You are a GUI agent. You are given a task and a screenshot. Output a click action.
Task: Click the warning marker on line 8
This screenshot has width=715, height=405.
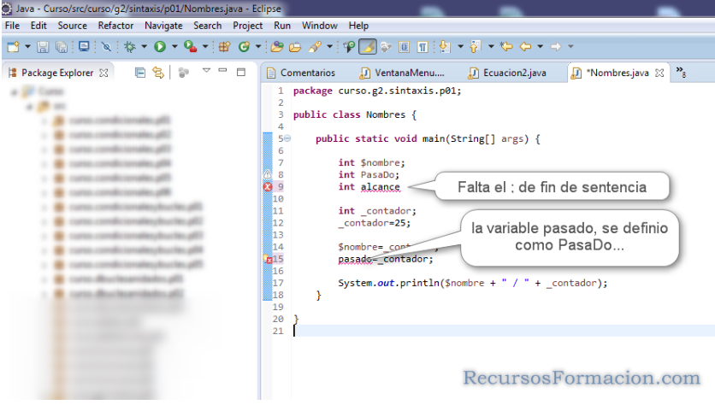268,174
